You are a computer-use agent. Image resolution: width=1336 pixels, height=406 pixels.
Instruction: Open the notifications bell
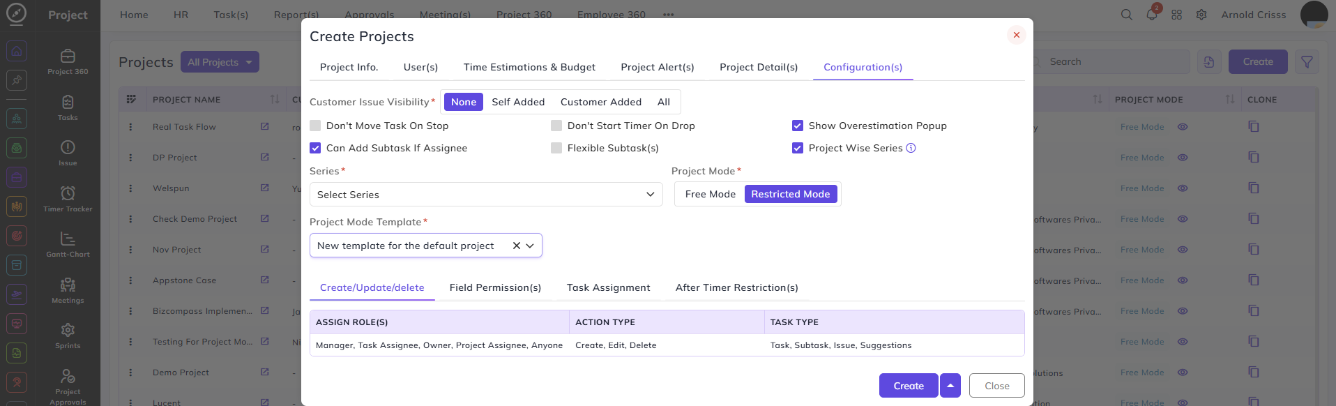[x=1152, y=15]
